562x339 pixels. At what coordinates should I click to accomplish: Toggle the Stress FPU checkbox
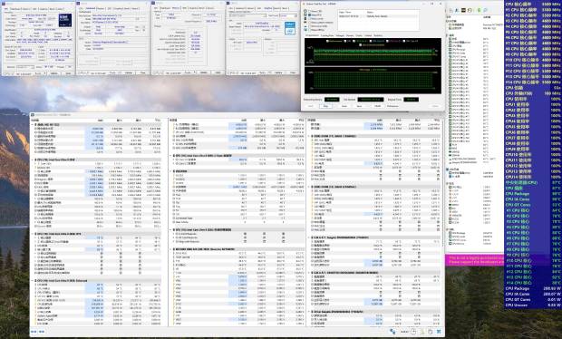point(310,15)
